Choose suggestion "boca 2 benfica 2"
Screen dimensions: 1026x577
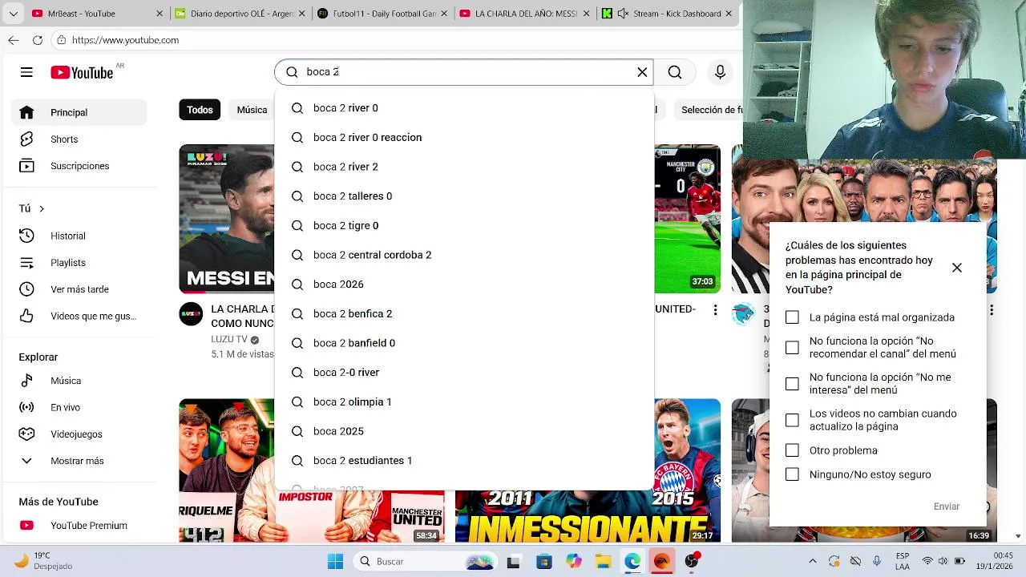click(464, 314)
